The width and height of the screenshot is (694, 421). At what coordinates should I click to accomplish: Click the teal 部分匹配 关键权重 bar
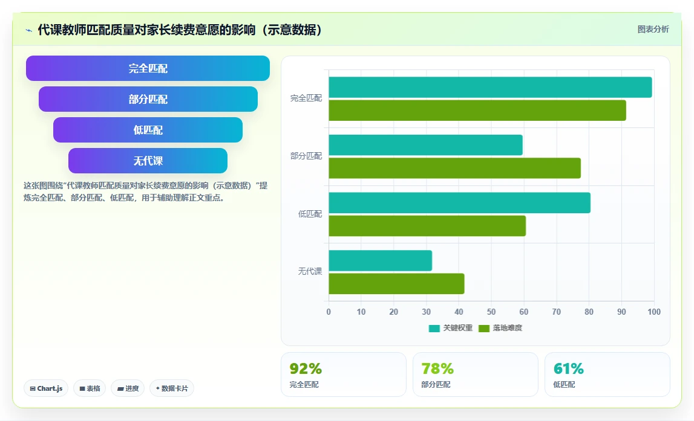[x=425, y=145]
